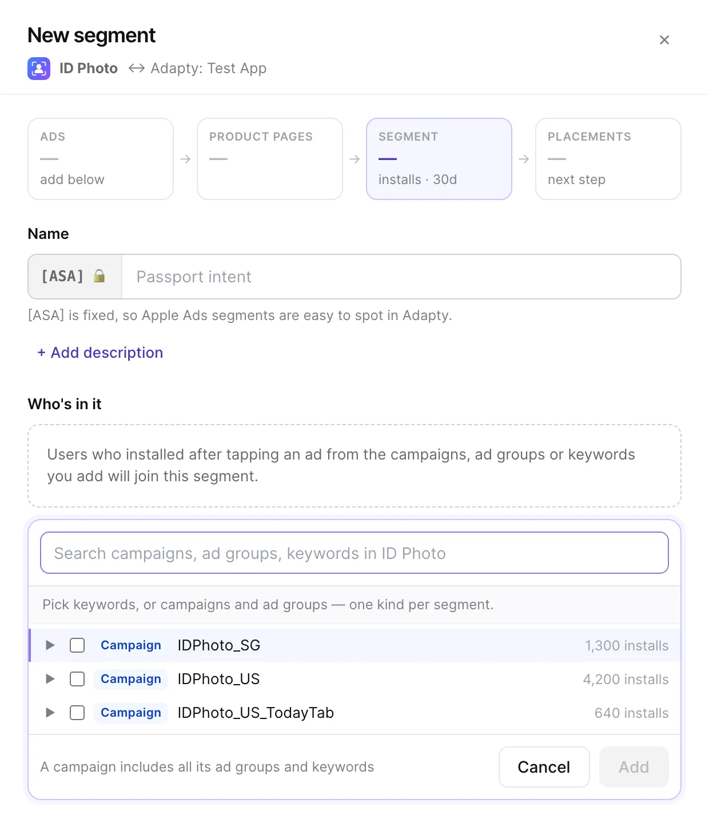
Task: Check the IDPhoto_US campaign checkbox
Action: [77, 679]
